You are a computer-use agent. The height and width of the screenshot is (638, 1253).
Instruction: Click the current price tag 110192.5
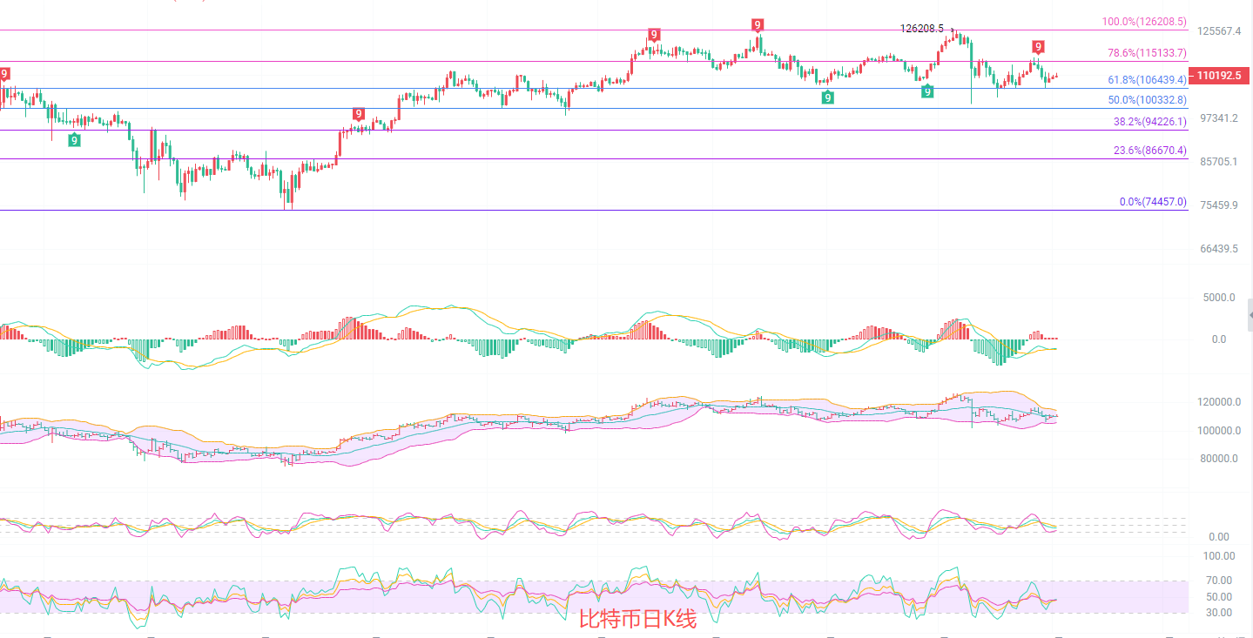pyautogui.click(x=1218, y=76)
